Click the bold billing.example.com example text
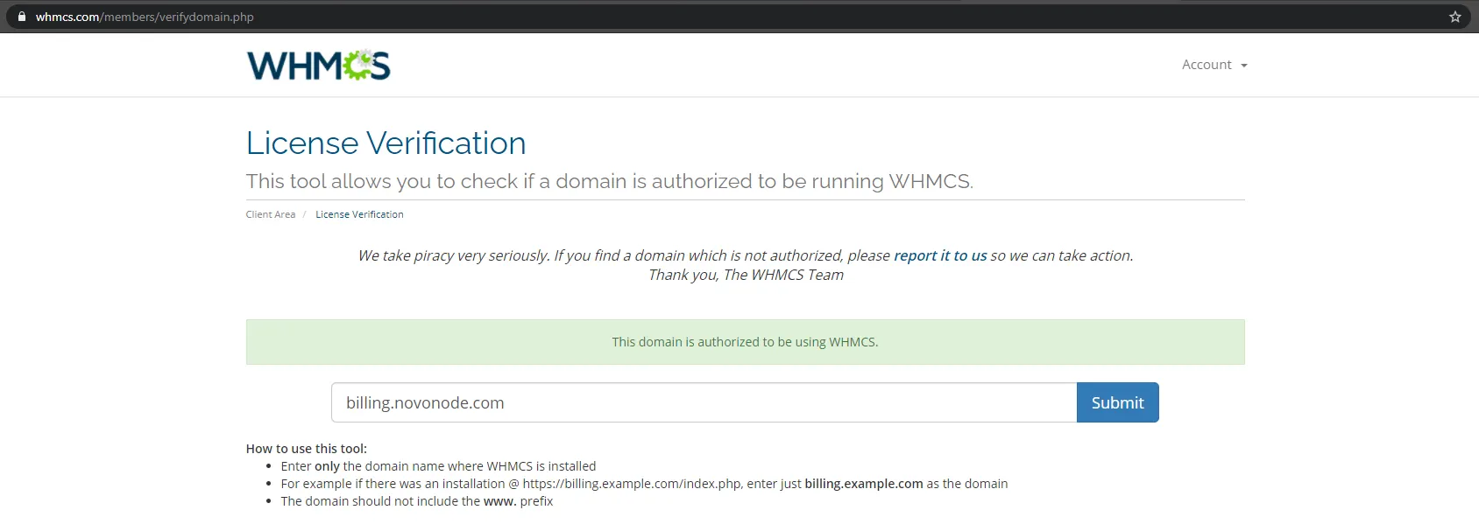1479x531 pixels. point(863,484)
